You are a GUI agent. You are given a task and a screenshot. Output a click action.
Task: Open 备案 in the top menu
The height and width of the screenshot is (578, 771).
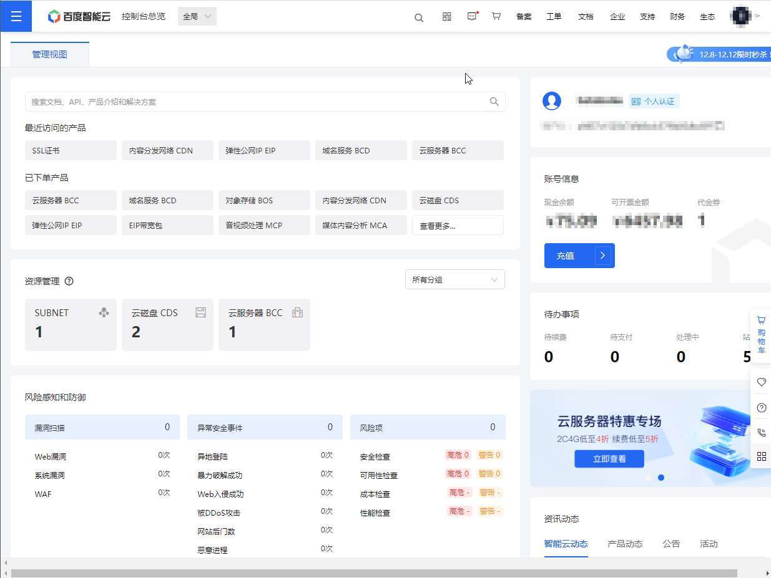[524, 17]
